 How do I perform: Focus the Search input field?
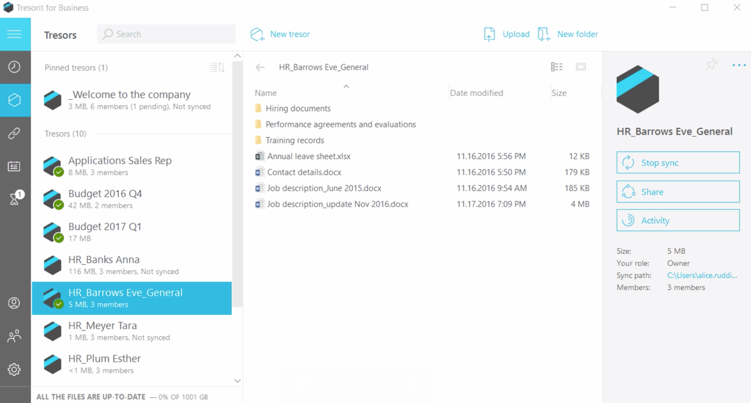click(x=166, y=34)
